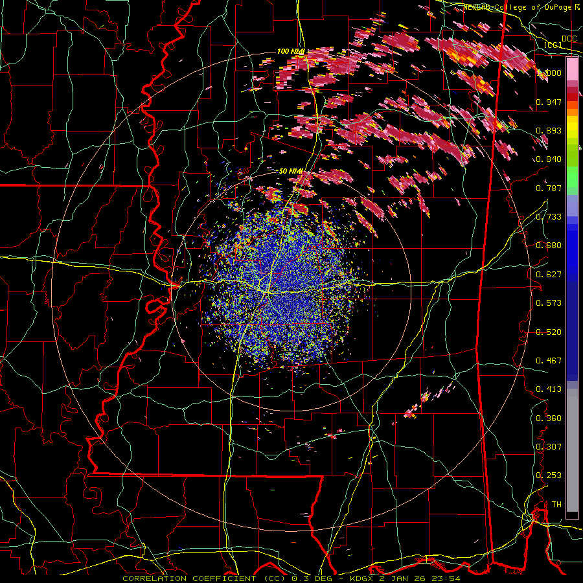Pick the light pink segment of the color bar
Screen dimensions: 583x583
pos(572,69)
